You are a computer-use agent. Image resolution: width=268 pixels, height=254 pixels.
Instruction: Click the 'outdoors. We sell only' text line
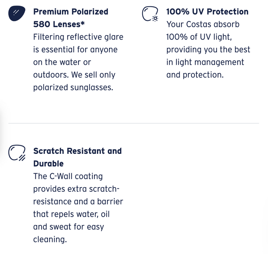(x=74, y=75)
